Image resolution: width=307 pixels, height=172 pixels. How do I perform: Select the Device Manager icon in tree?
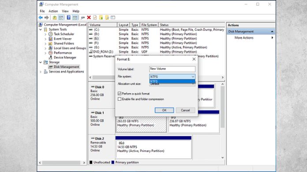51,57
